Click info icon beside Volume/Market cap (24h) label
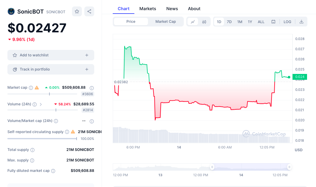Viewport: 316px width, 187px height. (56, 121)
